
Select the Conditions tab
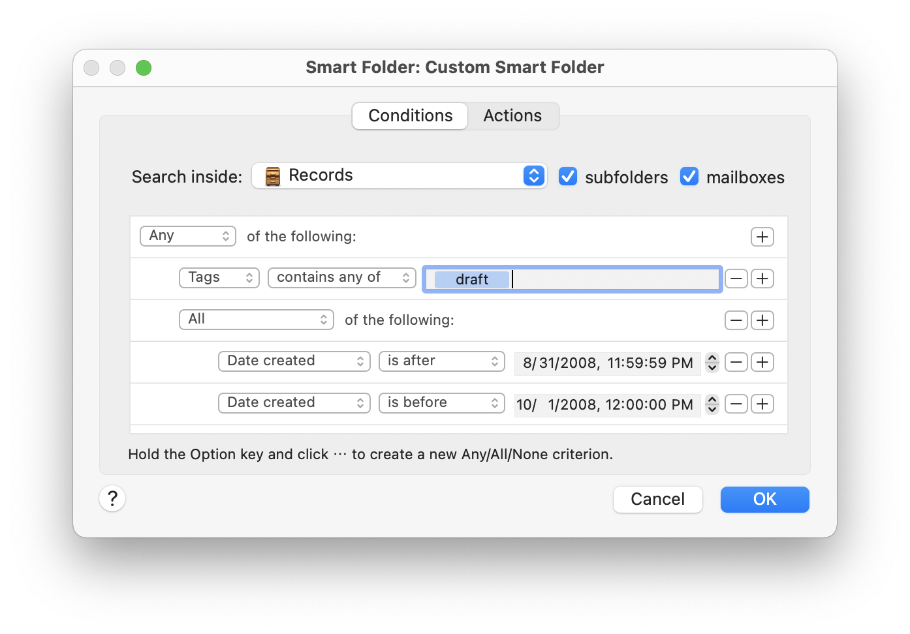(x=410, y=116)
